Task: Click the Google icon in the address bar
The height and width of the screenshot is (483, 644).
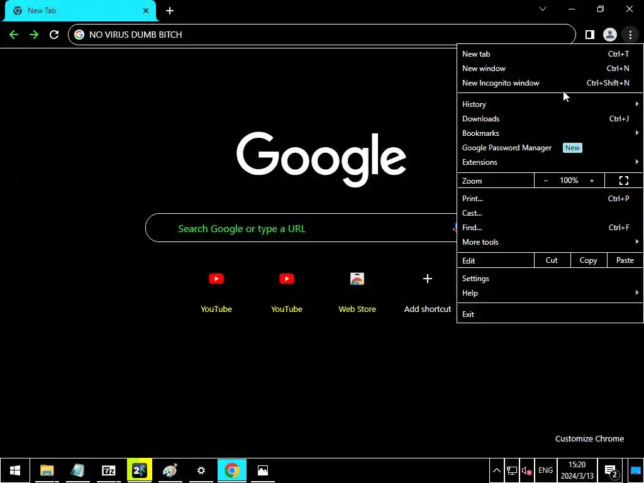Action: (79, 35)
